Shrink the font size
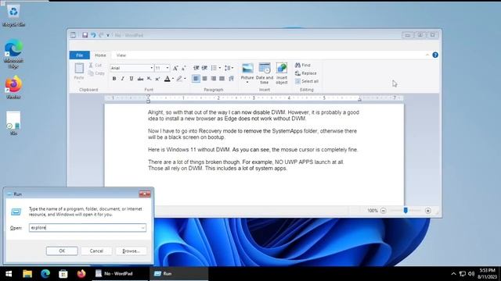This screenshot has height=281, width=501. pos(184,68)
